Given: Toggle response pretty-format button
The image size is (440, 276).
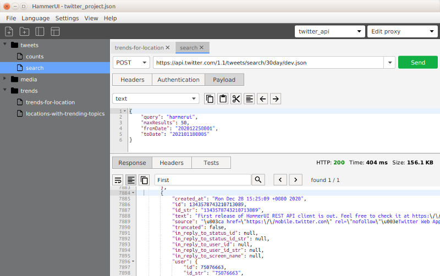Looking at the screenshot, I should pyautogui.click(x=131, y=180).
